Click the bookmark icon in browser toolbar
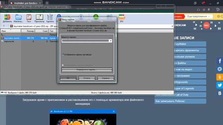The height and width of the screenshot is (125, 223). point(209,10)
